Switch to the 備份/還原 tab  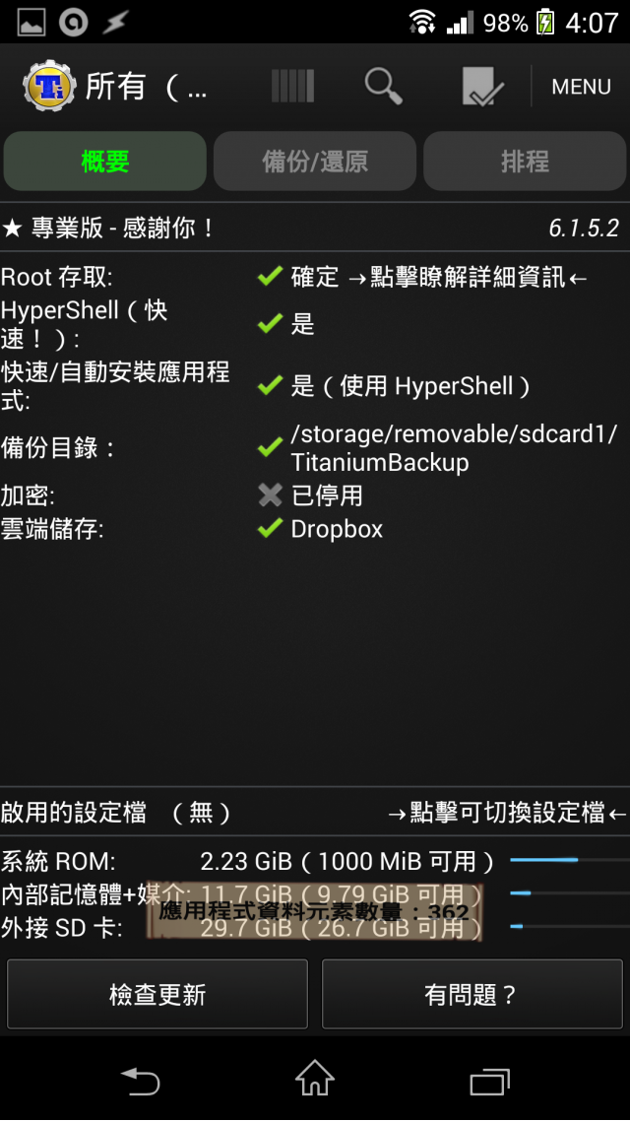click(315, 162)
